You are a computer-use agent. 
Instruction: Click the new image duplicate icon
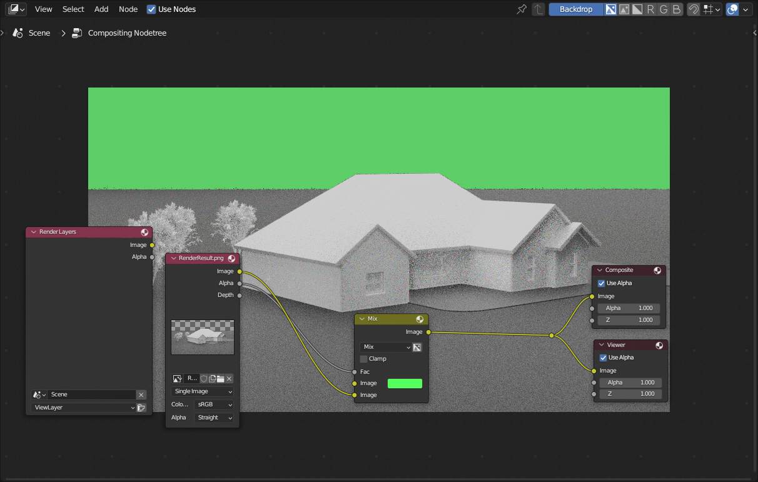tap(212, 378)
